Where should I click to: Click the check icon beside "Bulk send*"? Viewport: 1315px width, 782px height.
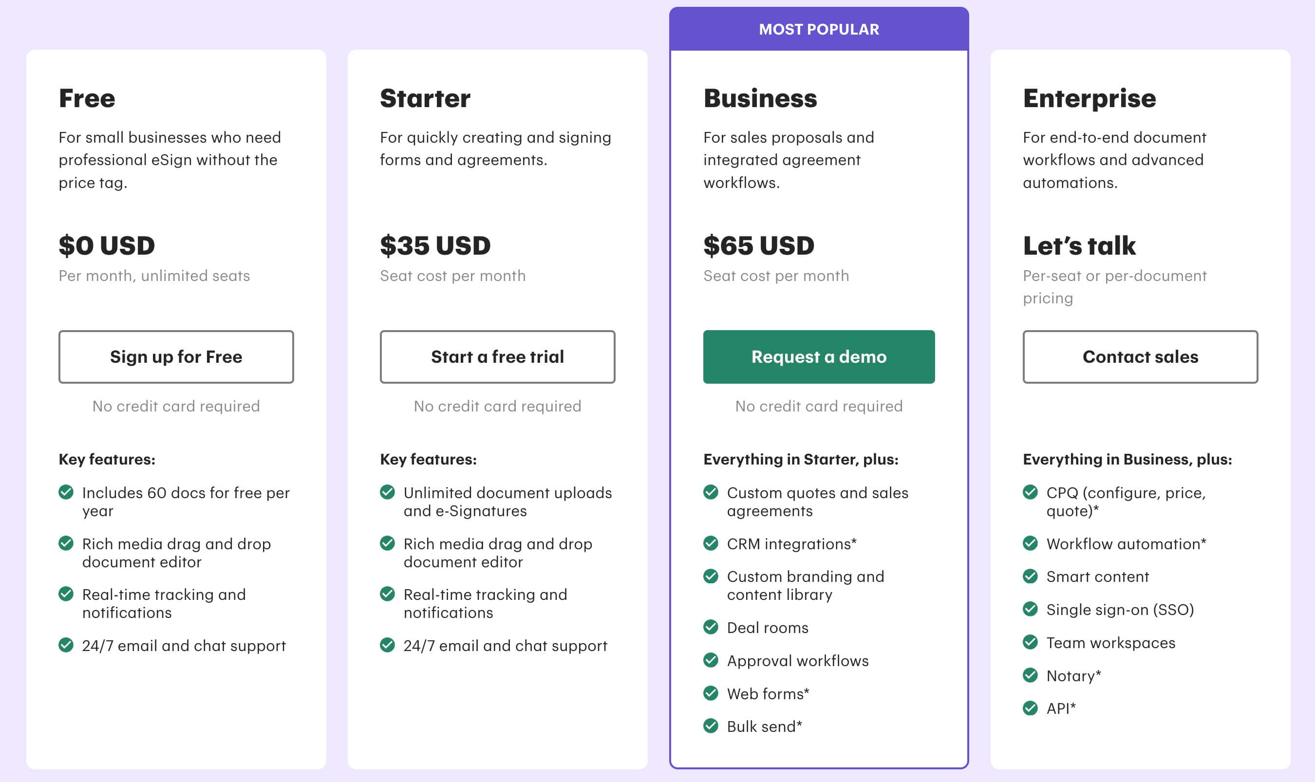click(711, 726)
